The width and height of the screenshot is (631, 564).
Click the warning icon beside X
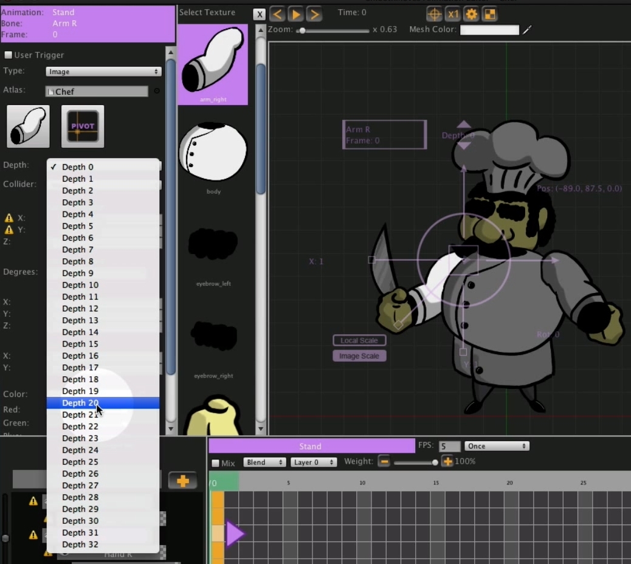pyautogui.click(x=9, y=218)
